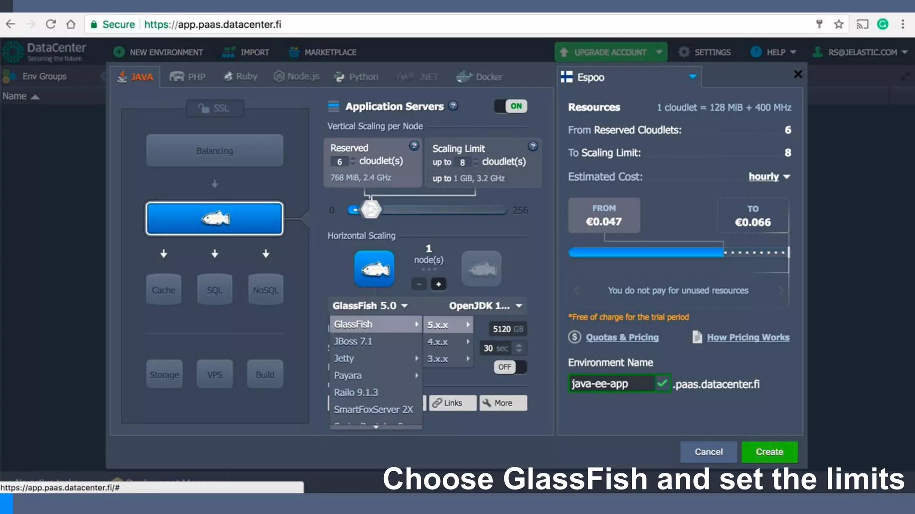Select Railo 9.1.3 server
Image resolution: width=915 pixels, height=514 pixels.
[x=376, y=392]
